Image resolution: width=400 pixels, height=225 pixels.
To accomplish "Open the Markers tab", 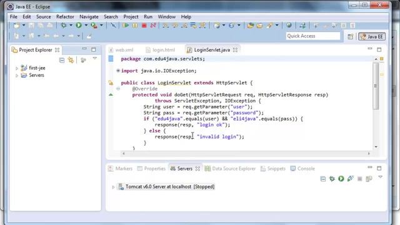I will tap(121, 169).
